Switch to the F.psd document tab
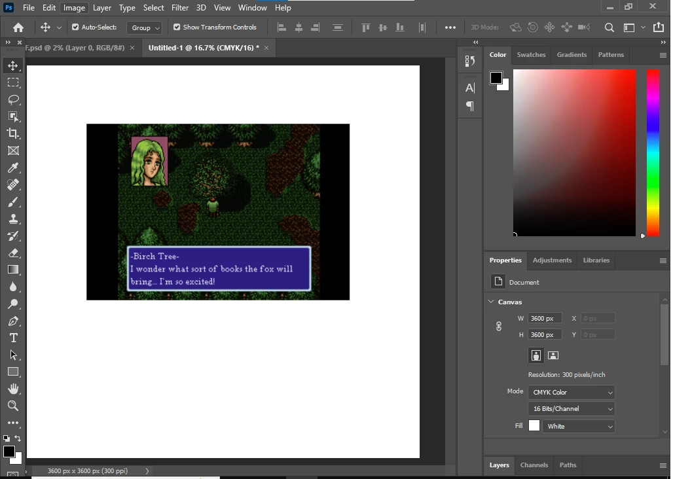Screen dimensions: 673x479 click(75, 48)
